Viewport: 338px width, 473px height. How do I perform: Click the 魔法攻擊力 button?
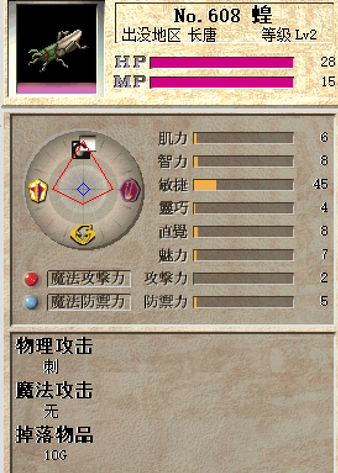click(89, 279)
